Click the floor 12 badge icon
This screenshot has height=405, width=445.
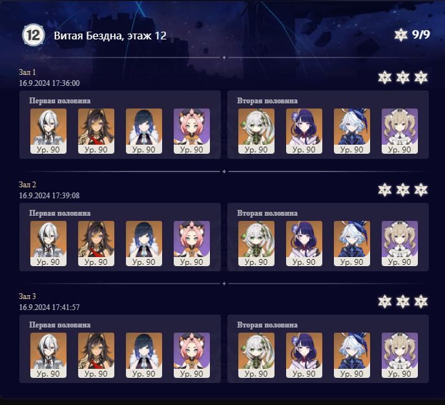[34, 35]
